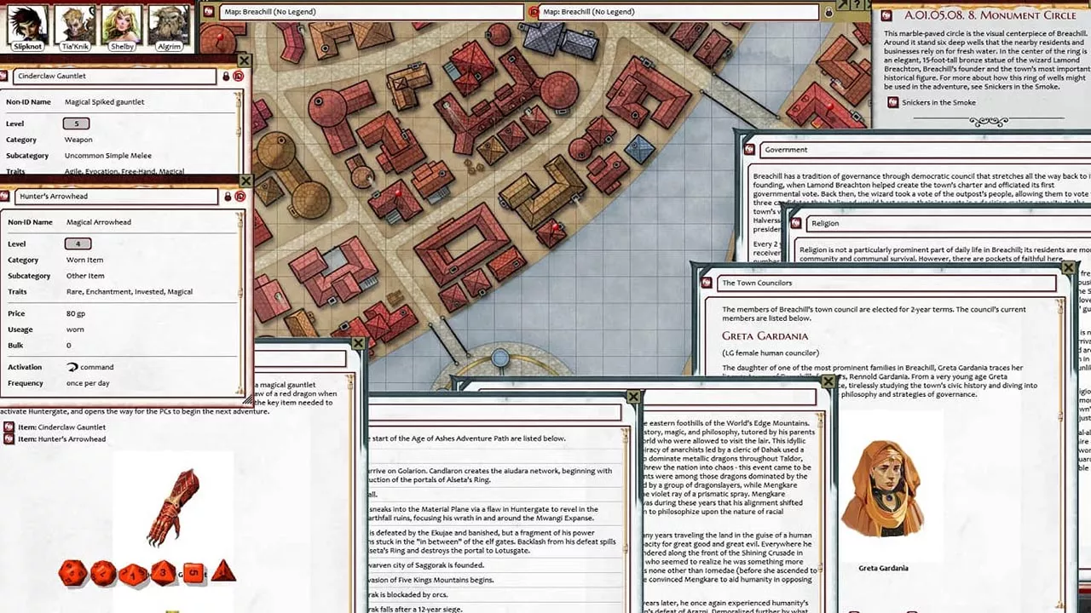Click the '80 gp' price value
Image resolution: width=1091 pixels, height=613 pixels.
point(76,314)
